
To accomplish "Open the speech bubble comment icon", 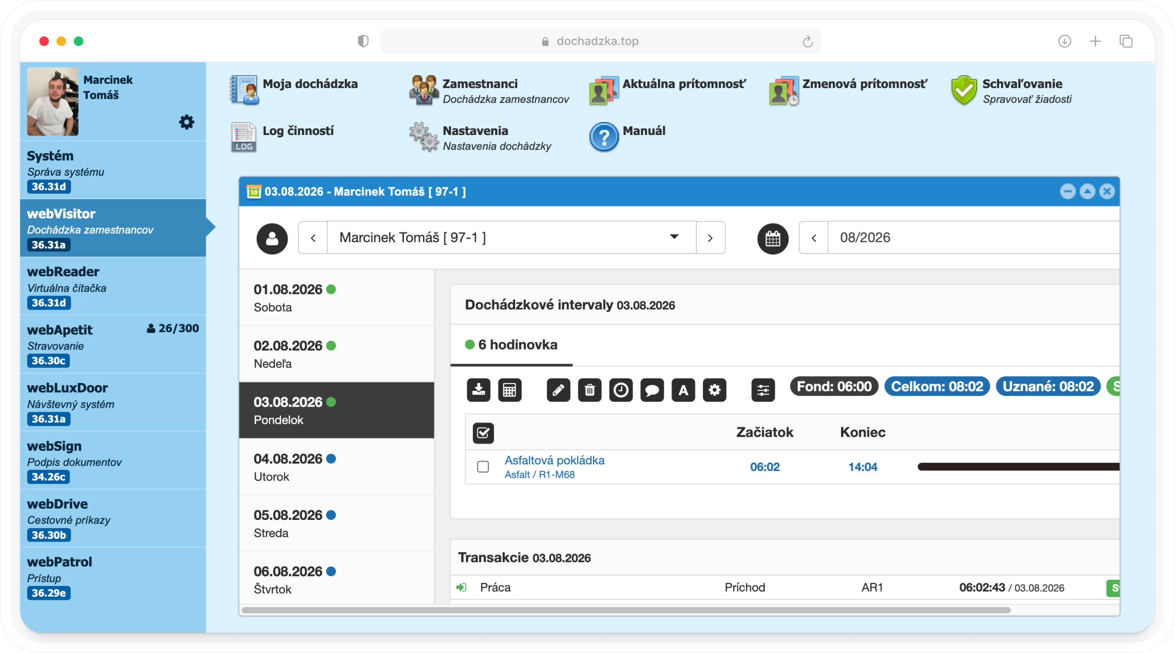I will point(652,390).
